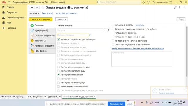Click the Записать button
The height and width of the screenshot is (106, 188).
pyautogui.click(x=61, y=19)
